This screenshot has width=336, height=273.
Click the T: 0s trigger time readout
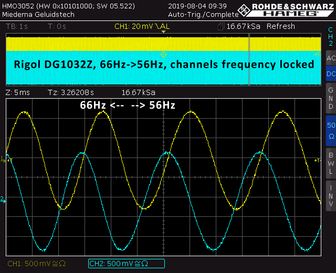(57, 26)
